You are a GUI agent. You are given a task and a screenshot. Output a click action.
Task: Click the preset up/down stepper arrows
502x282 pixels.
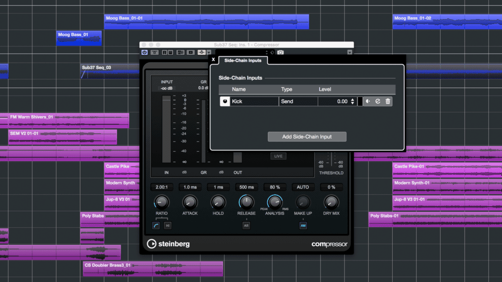(x=267, y=52)
